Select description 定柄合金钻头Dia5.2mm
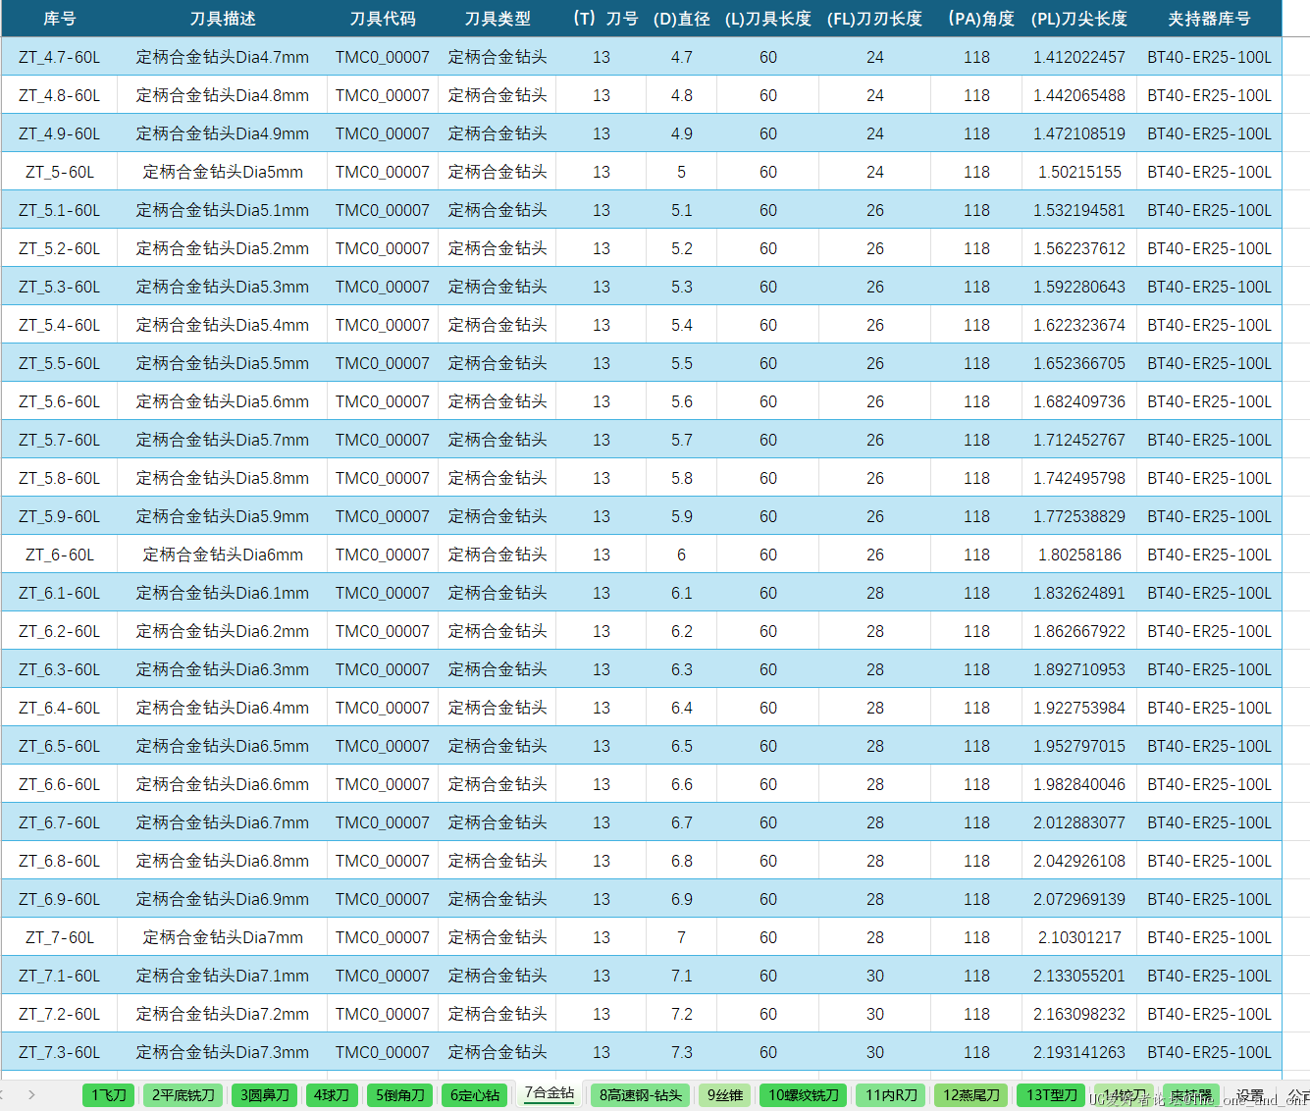This screenshot has height=1111, width=1310. click(x=223, y=248)
